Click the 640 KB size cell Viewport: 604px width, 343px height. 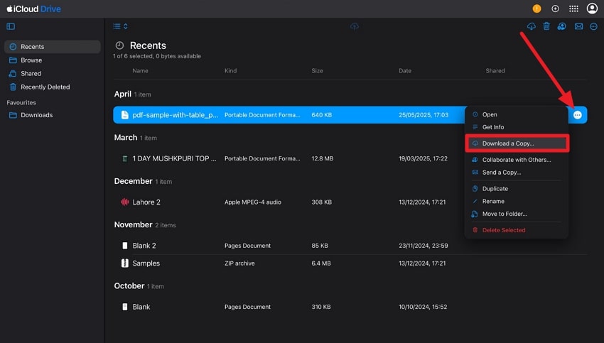322,115
